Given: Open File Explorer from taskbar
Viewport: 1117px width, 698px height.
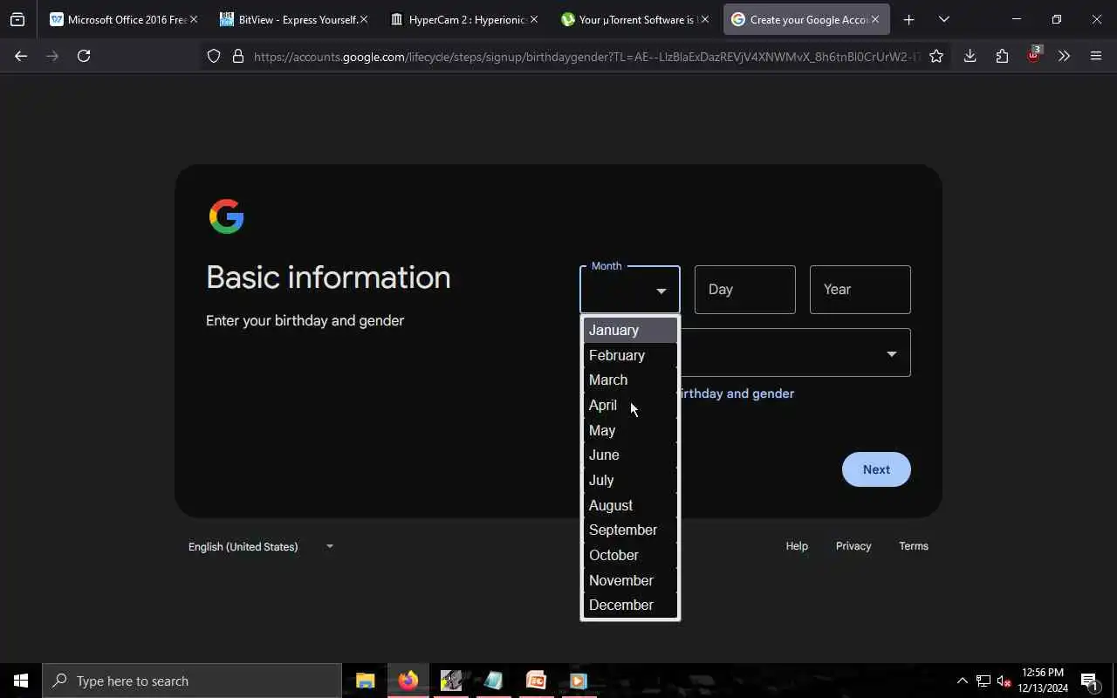Looking at the screenshot, I should tap(365, 681).
